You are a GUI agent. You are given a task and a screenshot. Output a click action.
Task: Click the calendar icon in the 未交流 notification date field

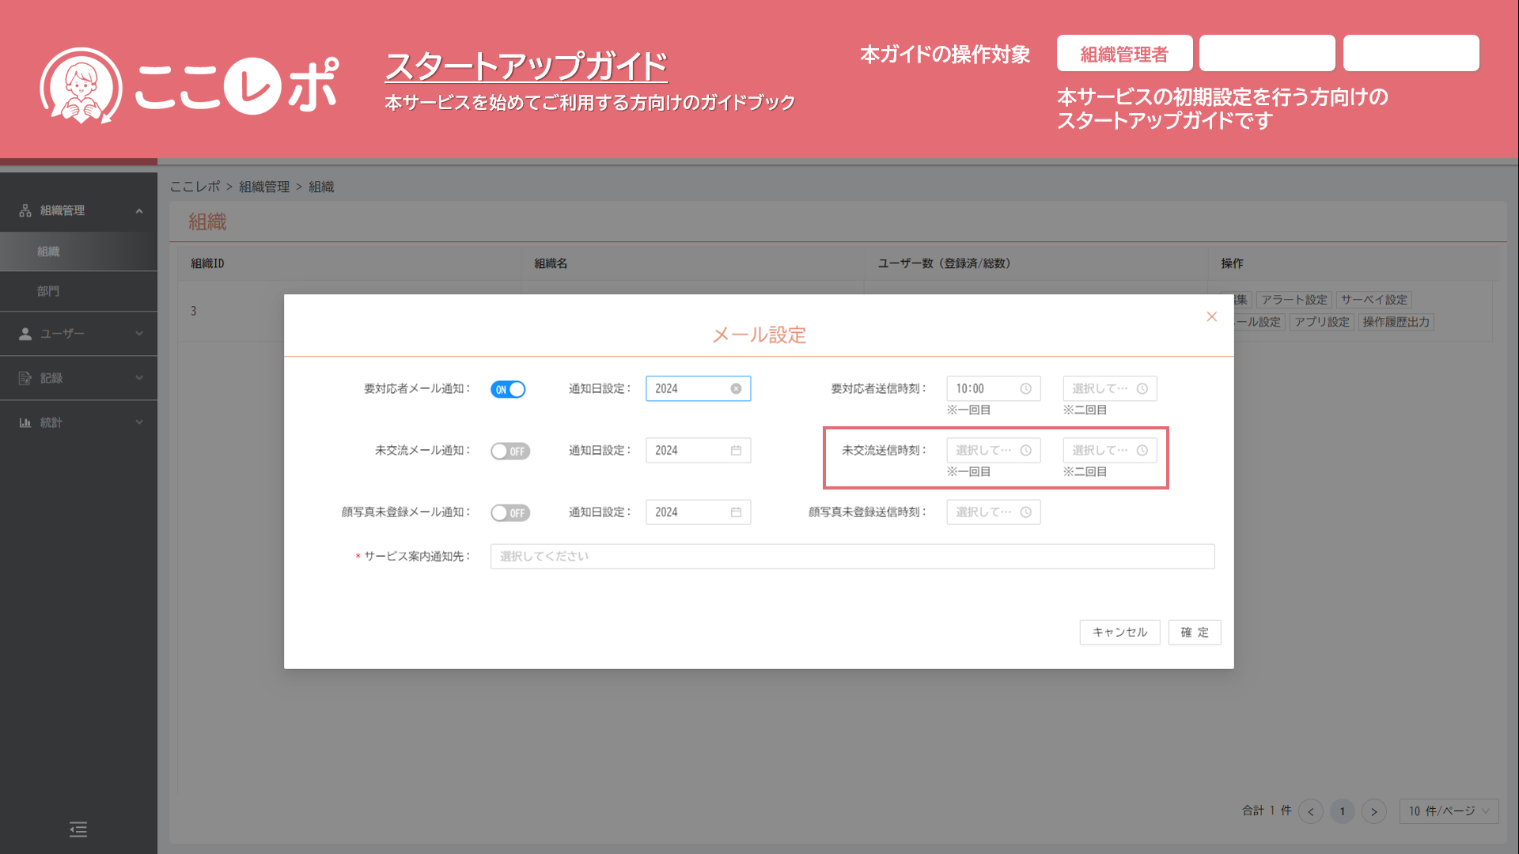point(736,451)
